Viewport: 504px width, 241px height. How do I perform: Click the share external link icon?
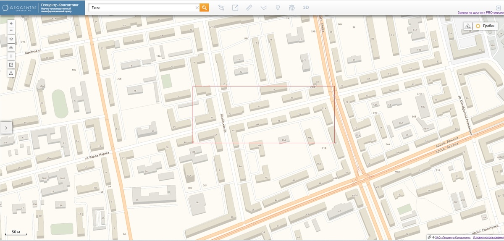point(235,8)
